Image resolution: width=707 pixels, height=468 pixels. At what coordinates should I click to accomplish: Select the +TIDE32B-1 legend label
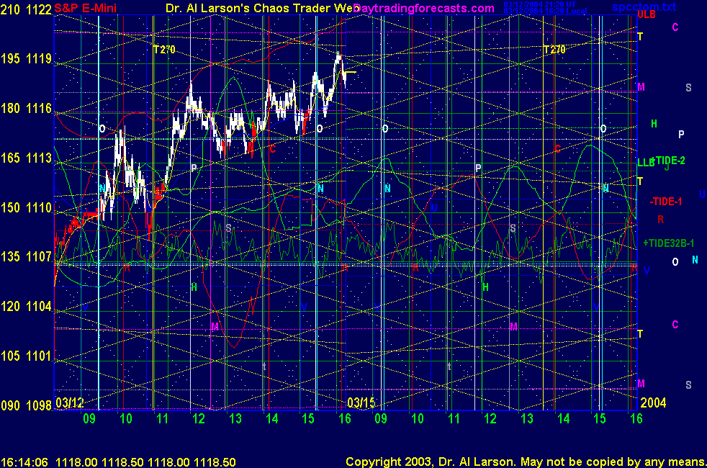pos(669,243)
